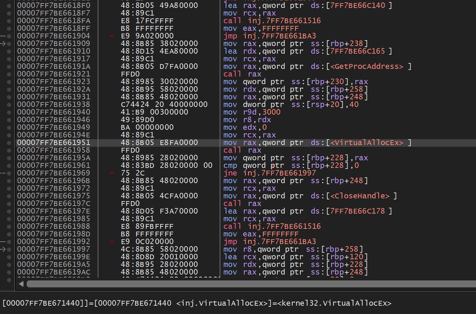Toggle breakpoint dot at address 00007FF7BE661988
The image size is (476, 314).
pyautogui.click(x=10, y=226)
